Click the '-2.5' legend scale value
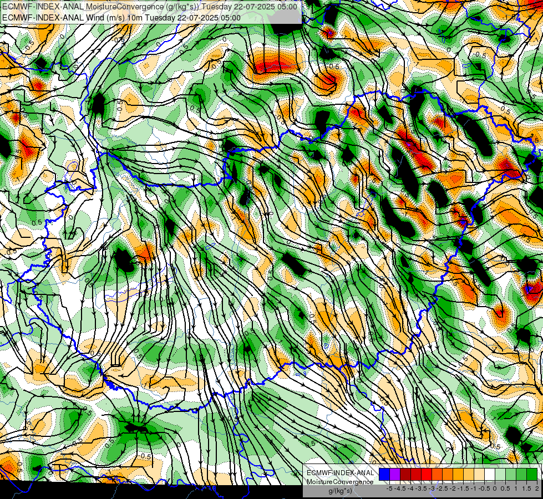 click(x=442, y=488)
